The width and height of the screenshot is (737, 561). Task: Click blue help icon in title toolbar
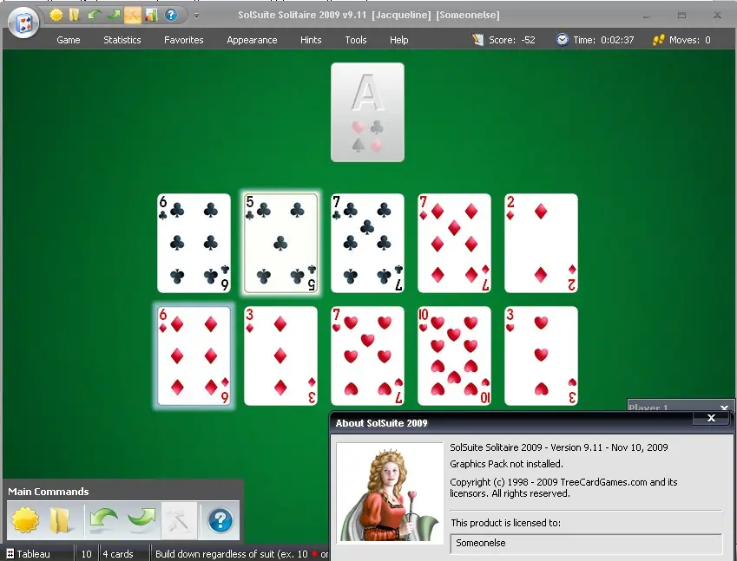(171, 15)
